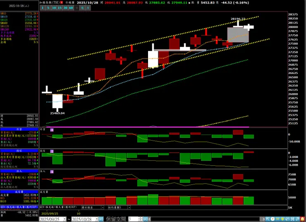Open purple settings icon in 法人 sub-chart
Screen dimensions: 306x222
52,172
